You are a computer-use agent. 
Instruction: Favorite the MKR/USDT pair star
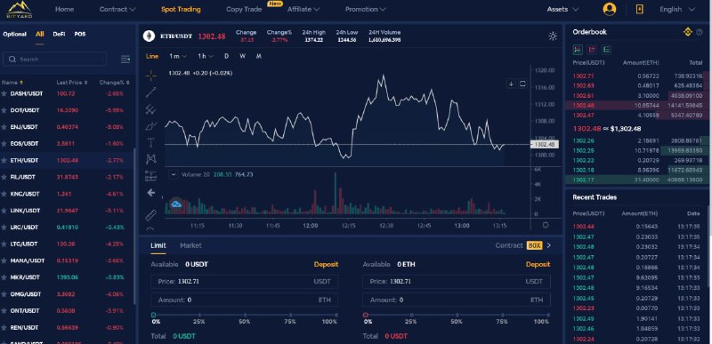click(x=4, y=277)
